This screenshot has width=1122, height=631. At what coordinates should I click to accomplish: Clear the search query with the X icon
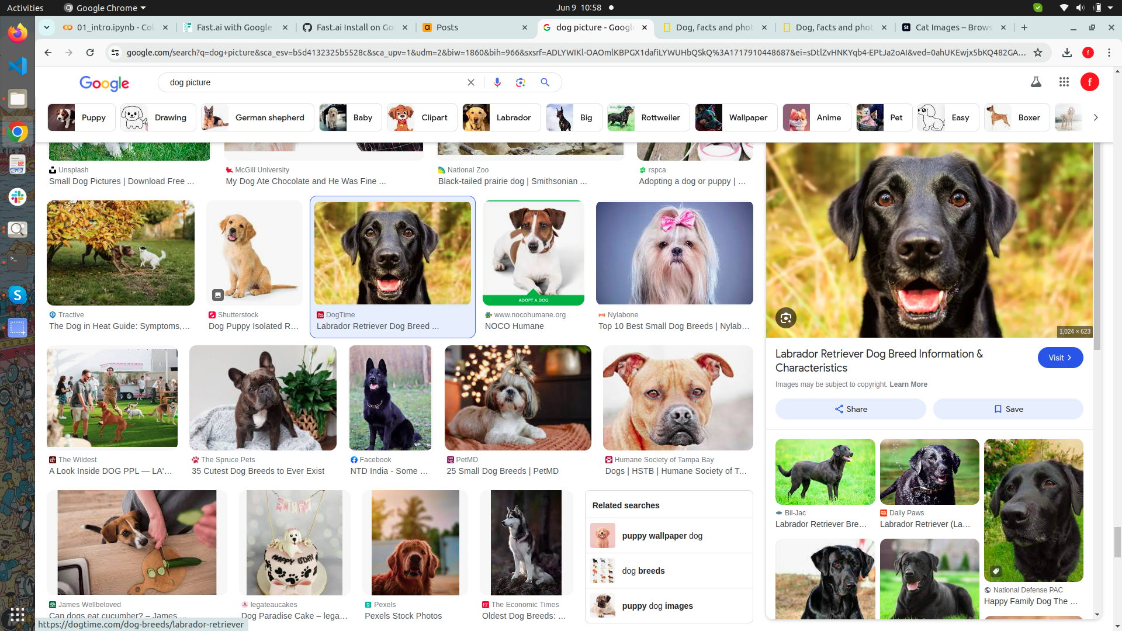point(471,82)
